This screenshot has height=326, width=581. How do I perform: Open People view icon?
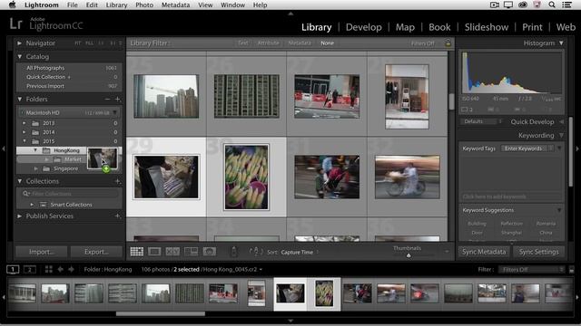pyautogui.click(x=210, y=252)
